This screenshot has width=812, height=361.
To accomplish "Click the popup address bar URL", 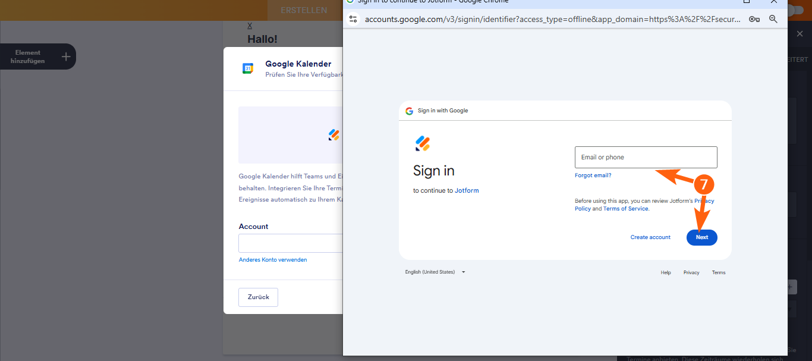I will [553, 19].
